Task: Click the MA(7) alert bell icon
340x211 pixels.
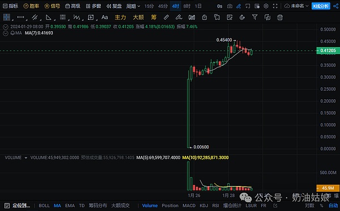Action: 12,33
